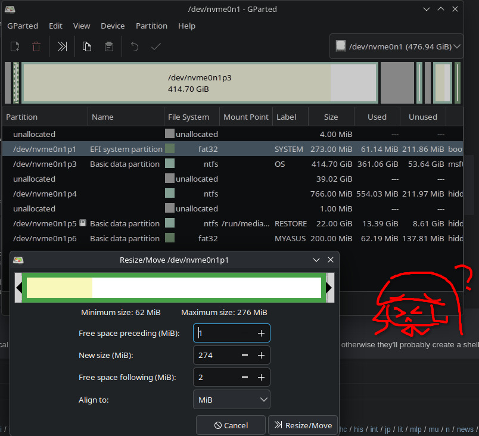Click the /dev/nvme0n1p3 block in disk map
Image resolution: width=479 pixels, height=436 pixels.
200,83
